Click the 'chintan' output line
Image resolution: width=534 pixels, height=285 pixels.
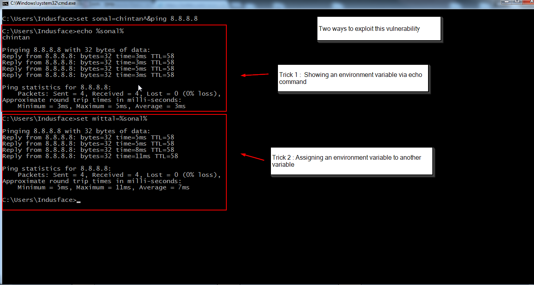(x=16, y=37)
